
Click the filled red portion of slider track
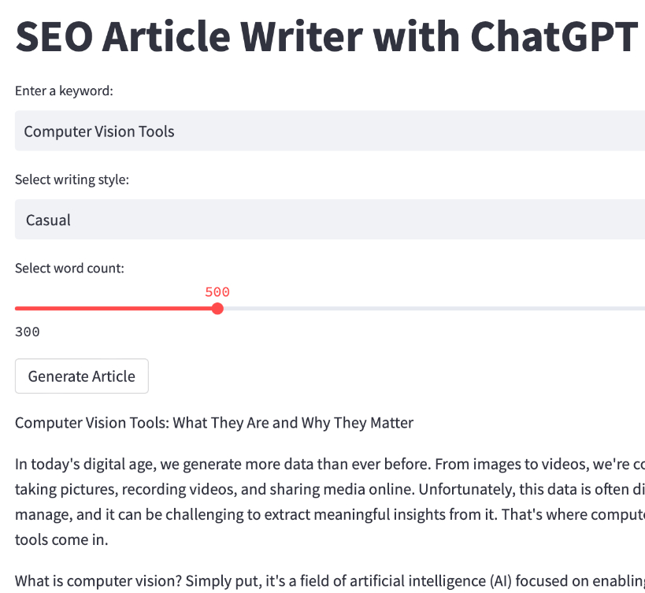click(118, 309)
